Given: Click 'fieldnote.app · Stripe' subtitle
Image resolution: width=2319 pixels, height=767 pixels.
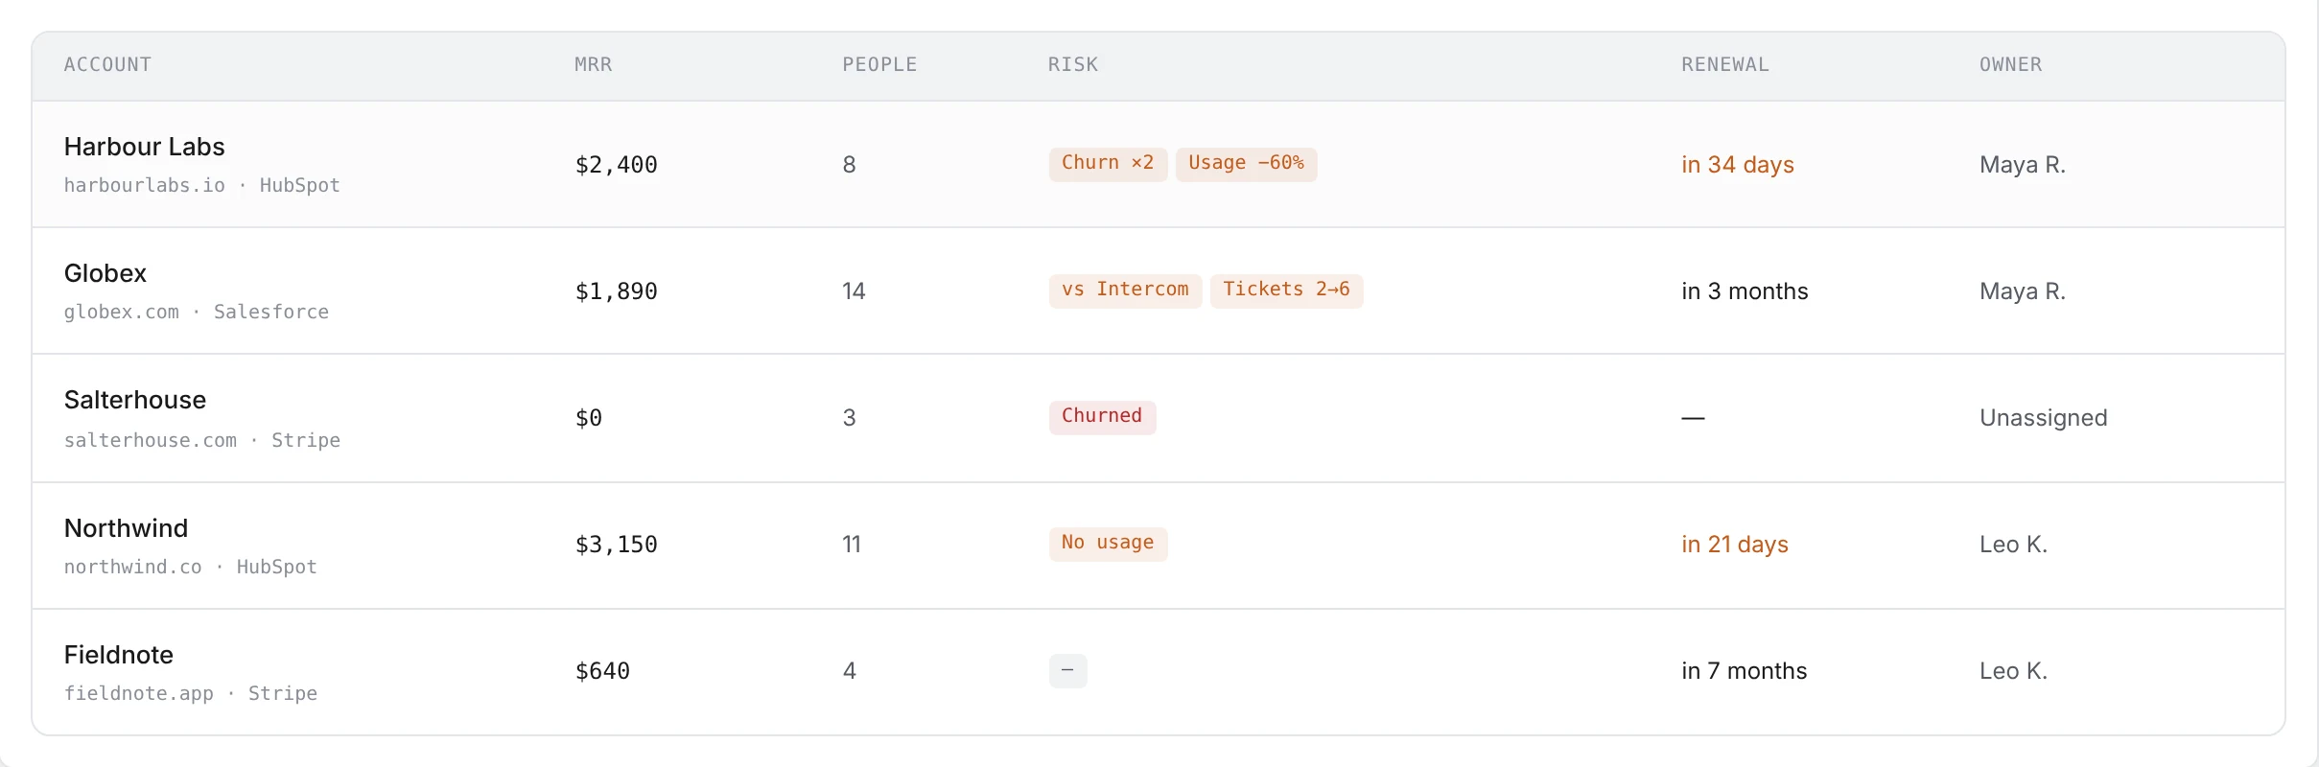Looking at the screenshot, I should click(190, 693).
